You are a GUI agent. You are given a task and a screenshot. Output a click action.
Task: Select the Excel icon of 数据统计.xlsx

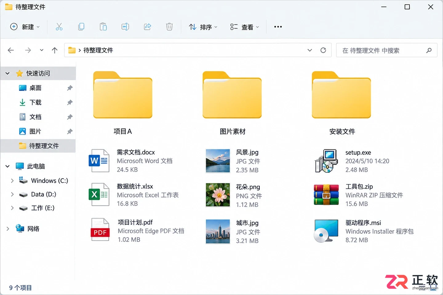point(99,195)
